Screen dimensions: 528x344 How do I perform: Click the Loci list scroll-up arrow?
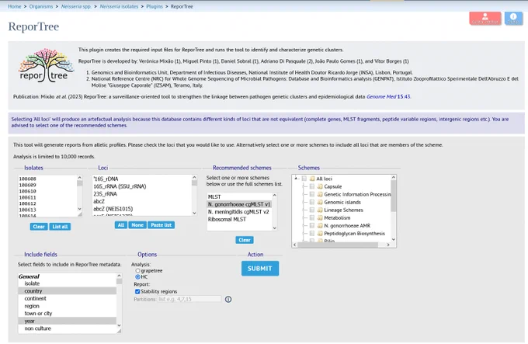pos(194,177)
